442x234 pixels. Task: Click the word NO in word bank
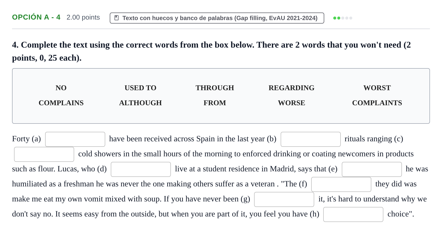click(x=61, y=88)
